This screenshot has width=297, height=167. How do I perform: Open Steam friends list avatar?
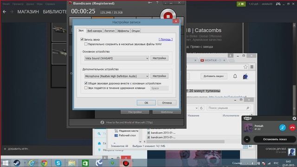click(x=291, y=152)
